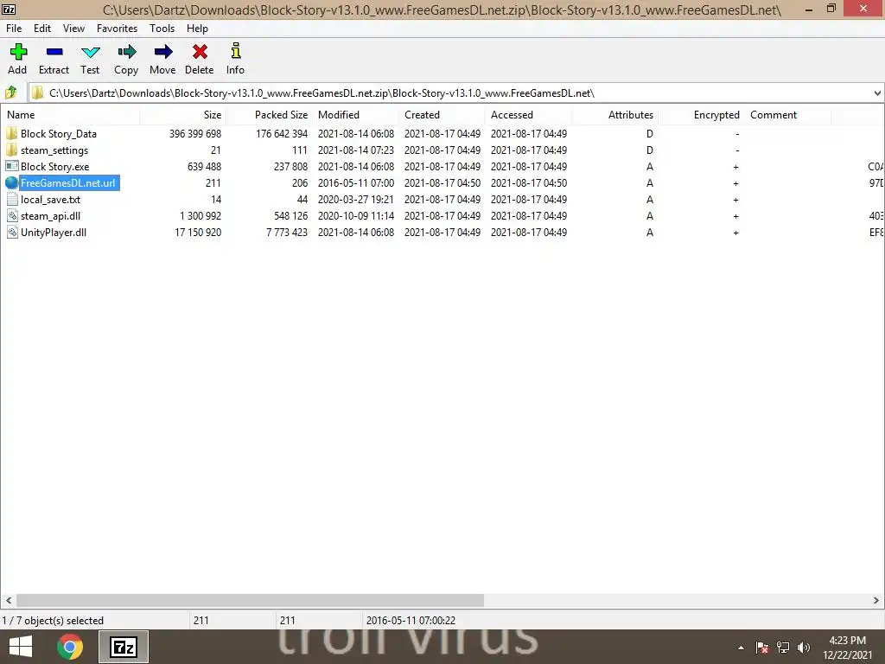The height and width of the screenshot is (664, 885).
Task: Run Test from the toolbar
Action: 90,52
